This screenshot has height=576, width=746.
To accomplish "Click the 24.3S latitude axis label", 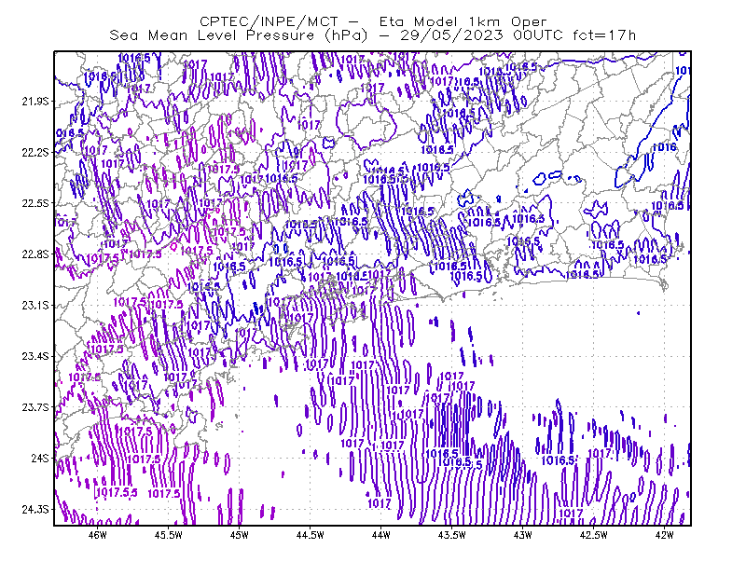I will pyautogui.click(x=35, y=510).
